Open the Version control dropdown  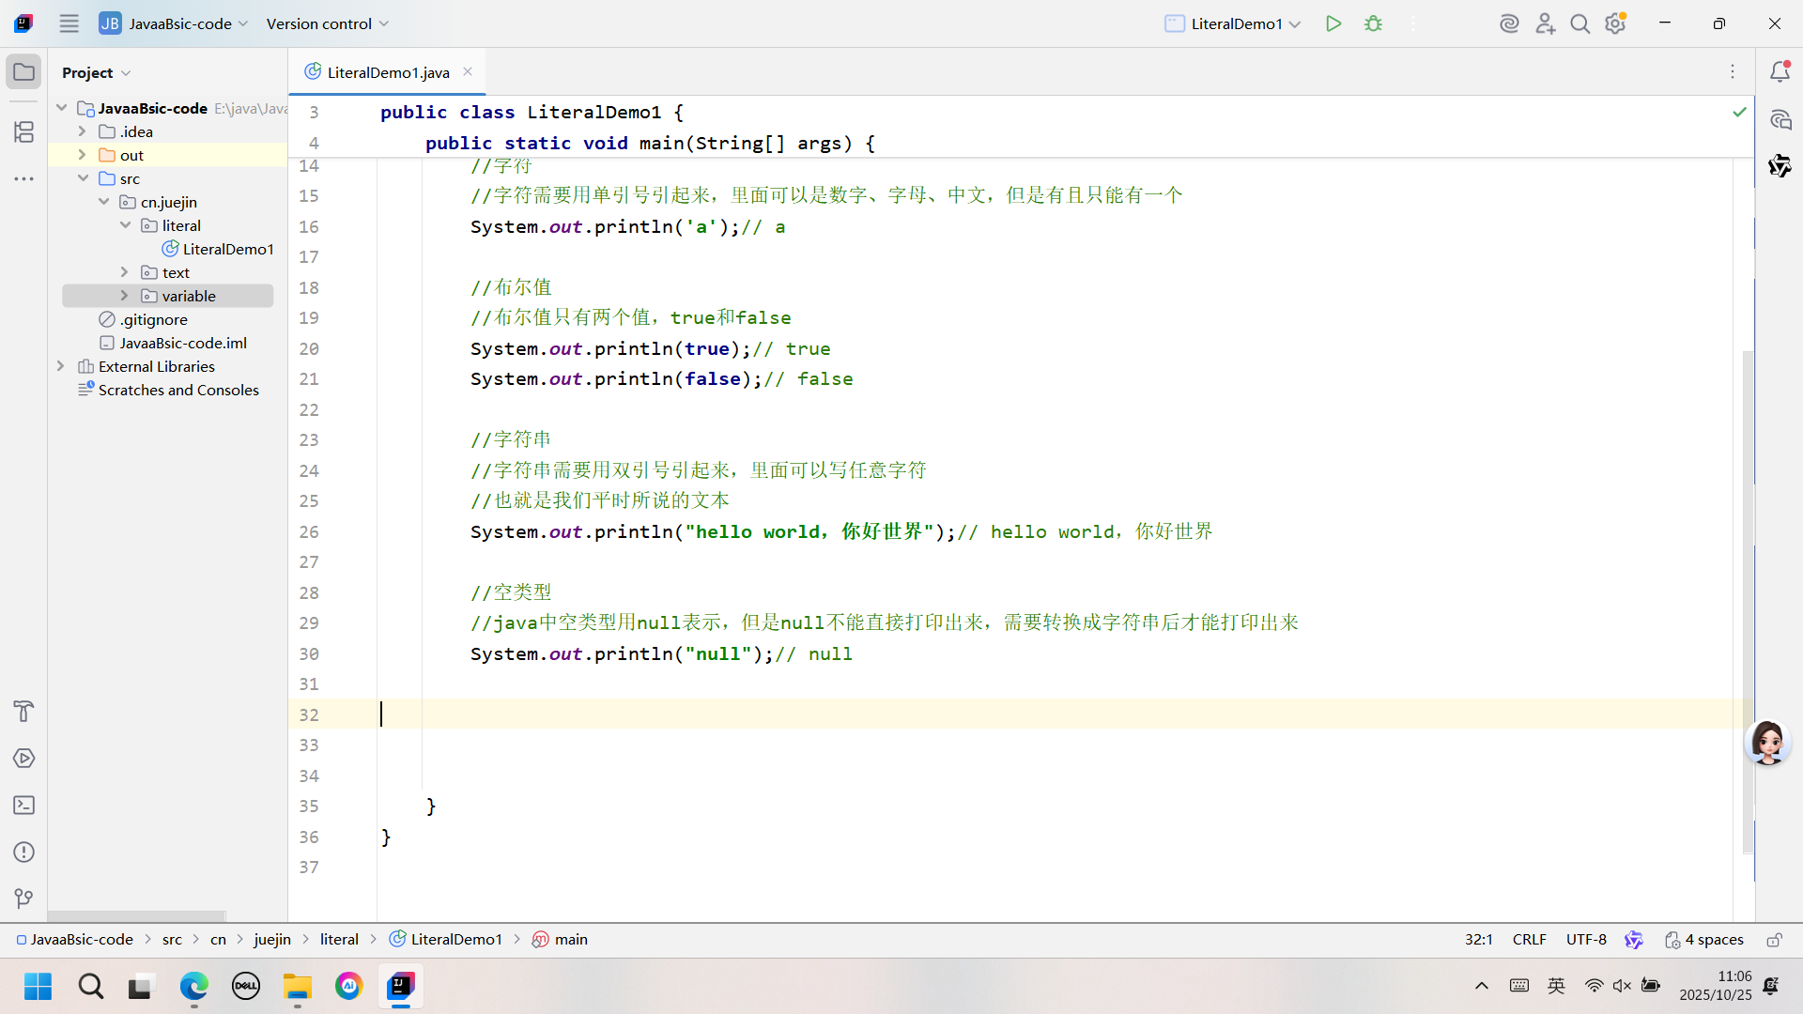tap(327, 23)
